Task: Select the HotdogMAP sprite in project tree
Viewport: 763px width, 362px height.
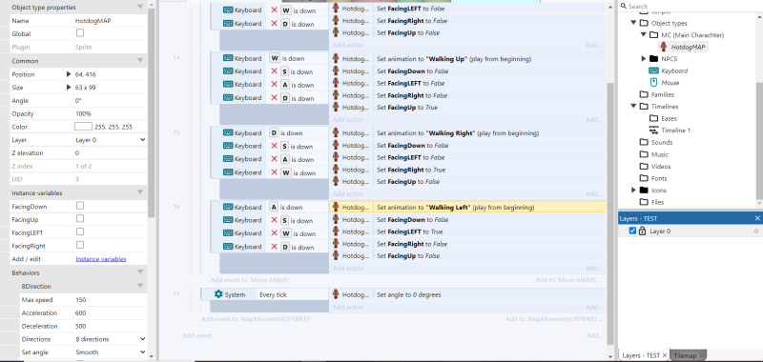Action: point(683,47)
